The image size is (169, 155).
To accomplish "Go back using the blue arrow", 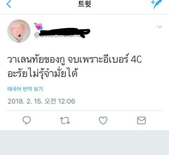I will [9, 4].
